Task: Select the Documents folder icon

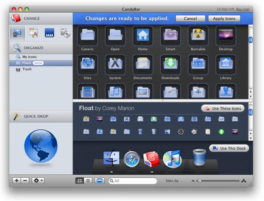Action: 143,64
